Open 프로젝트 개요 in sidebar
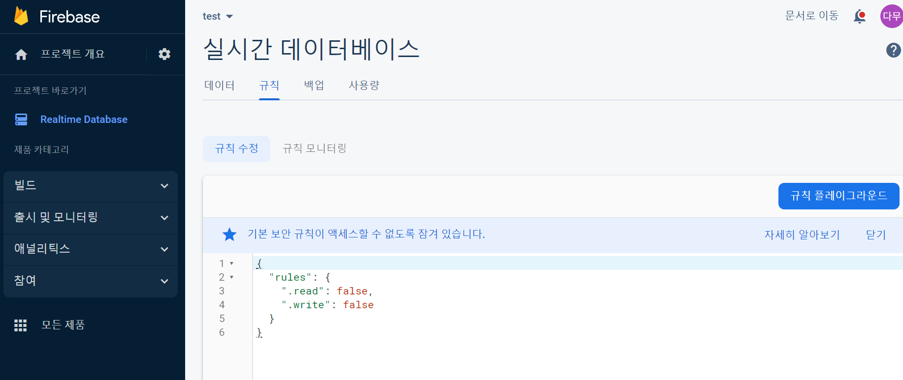903x380 pixels. tap(72, 54)
